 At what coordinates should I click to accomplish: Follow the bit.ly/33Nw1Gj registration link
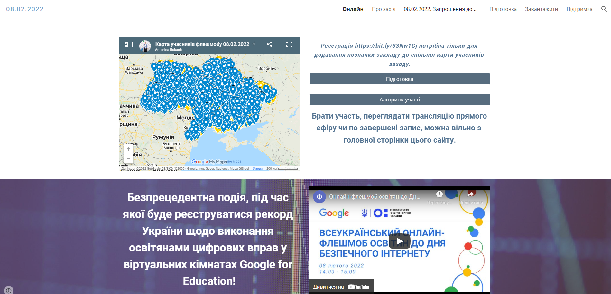point(386,46)
